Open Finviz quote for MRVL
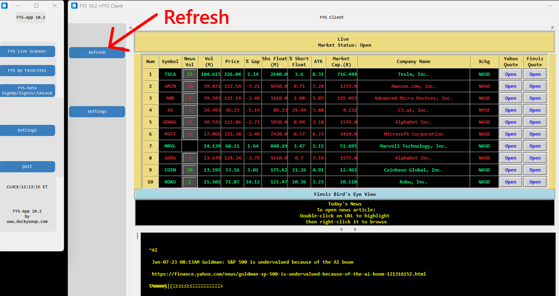559x296 pixels. (x=535, y=146)
